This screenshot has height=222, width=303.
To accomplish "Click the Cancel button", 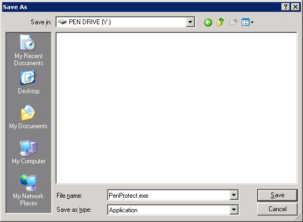I will 277,209.
